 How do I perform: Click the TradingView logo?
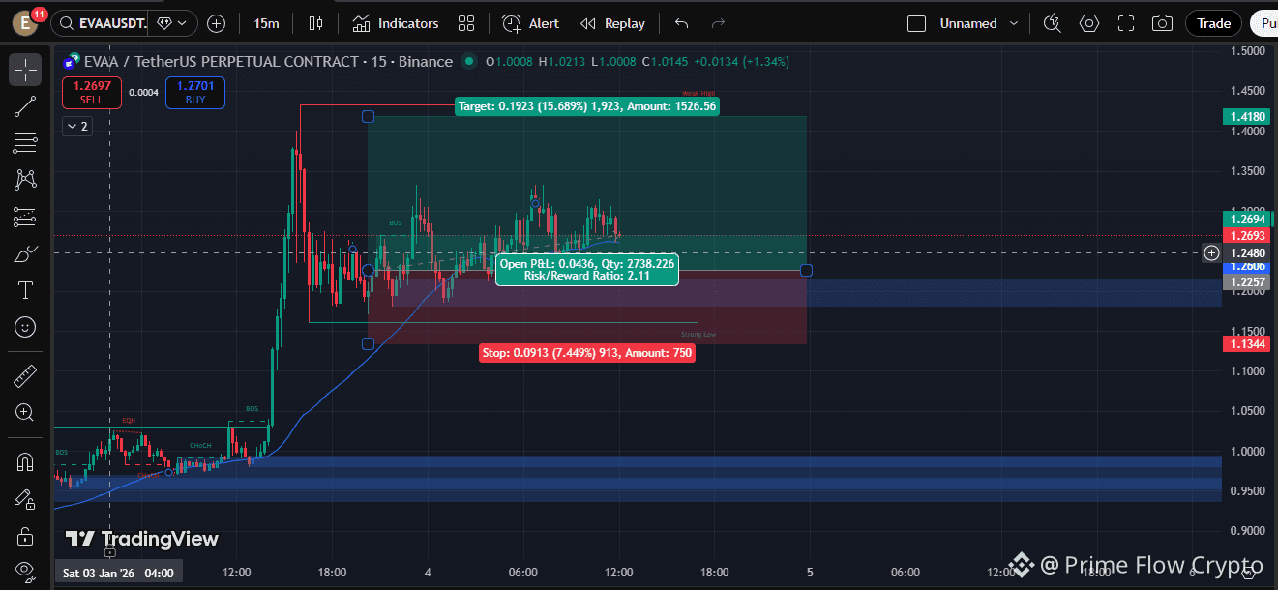click(142, 539)
